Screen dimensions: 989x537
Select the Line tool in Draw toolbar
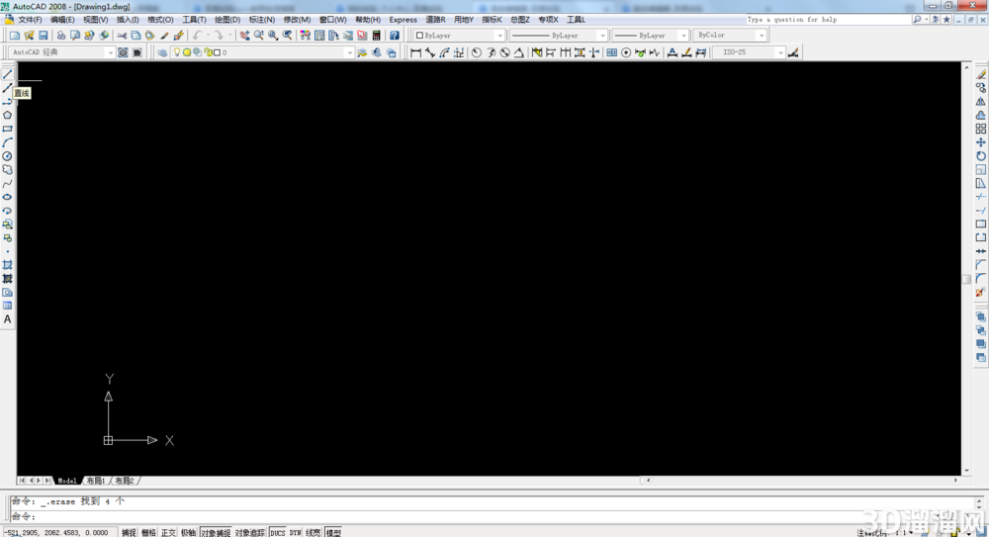pyautogui.click(x=8, y=74)
